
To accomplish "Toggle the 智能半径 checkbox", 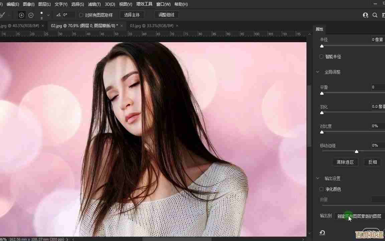I will click(322, 57).
